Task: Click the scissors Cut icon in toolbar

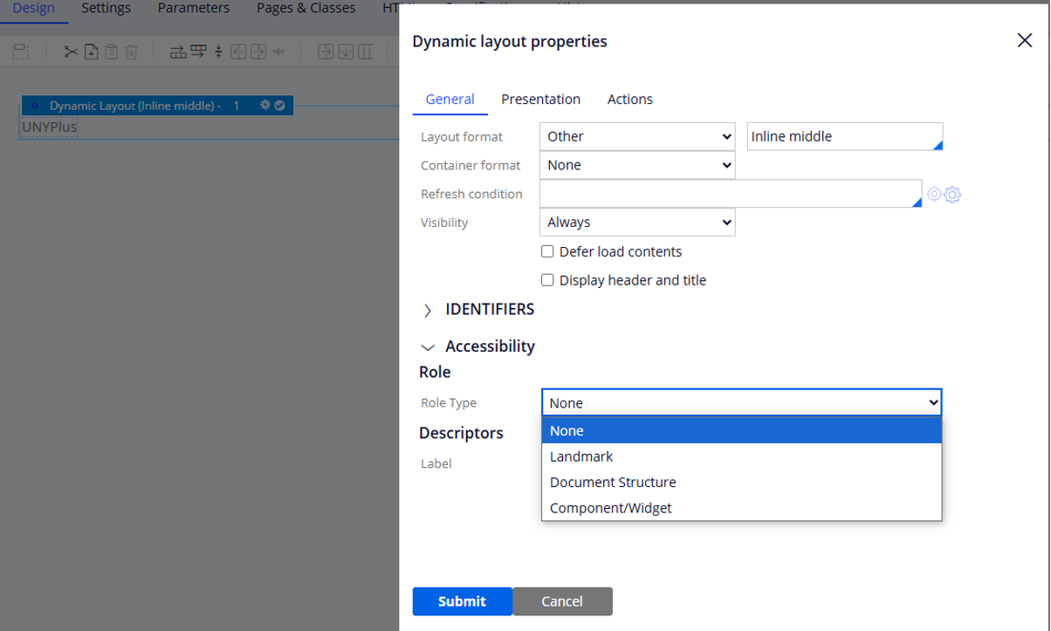Action: click(71, 52)
